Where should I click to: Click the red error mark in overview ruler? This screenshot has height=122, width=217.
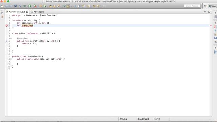[211, 26]
